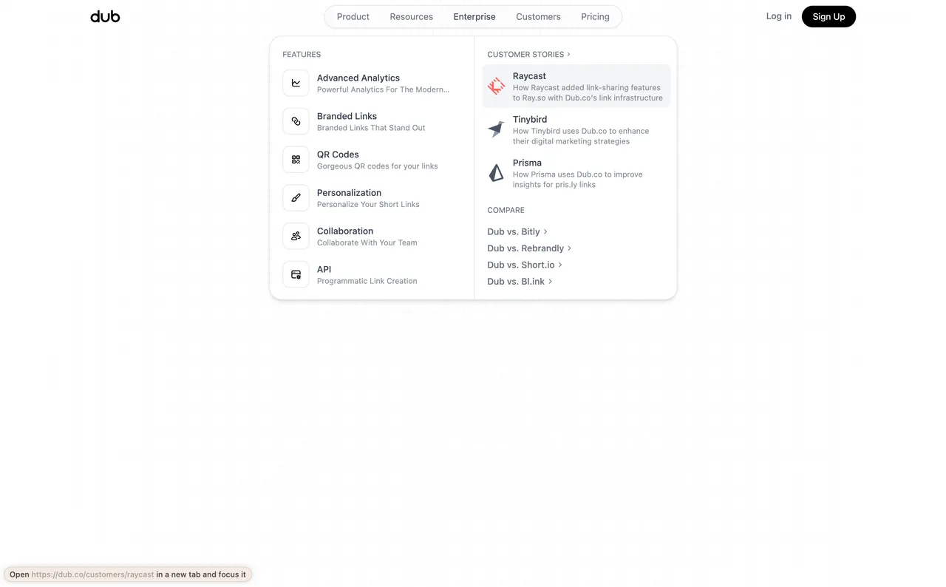Click the API window icon
Image resolution: width=946 pixels, height=587 pixels.
point(296,274)
